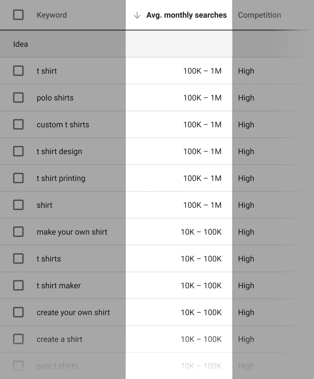Click the Competition column header
The width and height of the screenshot is (314, 379).
coord(259,15)
